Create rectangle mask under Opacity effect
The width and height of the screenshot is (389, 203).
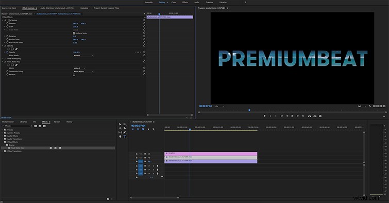[12, 49]
